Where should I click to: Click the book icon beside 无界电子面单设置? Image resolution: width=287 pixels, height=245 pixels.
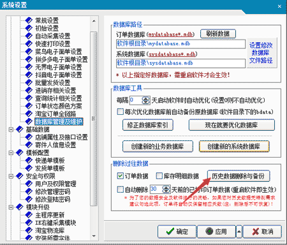pos(29,67)
